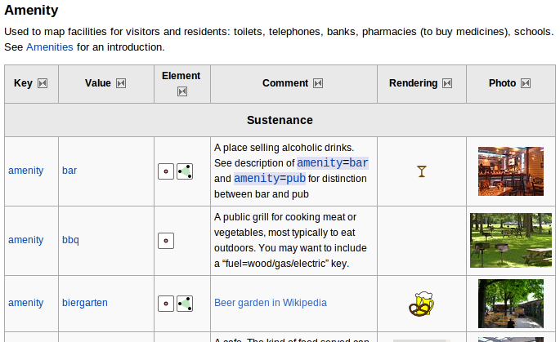Click the node icon in biergarten row
Viewport: 560px width, 342px height.
click(166, 303)
